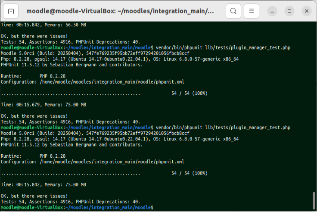Click the empty prompt on the last line
This screenshot has width=317, height=212.
77,208
